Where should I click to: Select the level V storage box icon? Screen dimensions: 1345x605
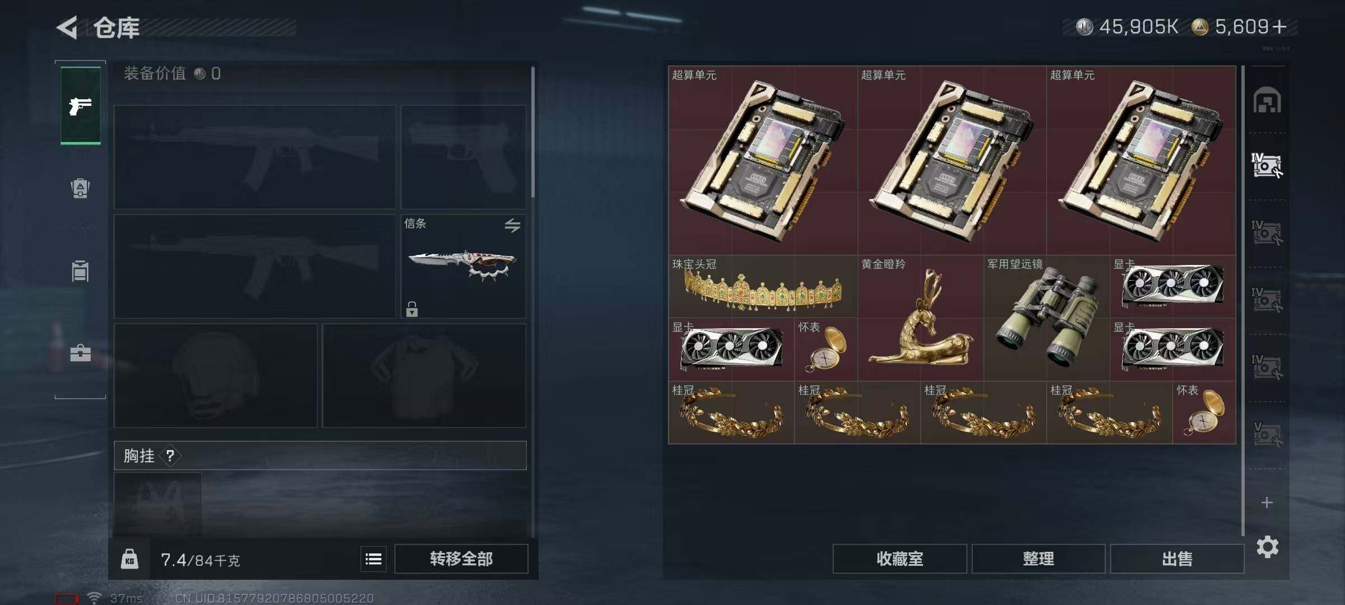click(1267, 435)
